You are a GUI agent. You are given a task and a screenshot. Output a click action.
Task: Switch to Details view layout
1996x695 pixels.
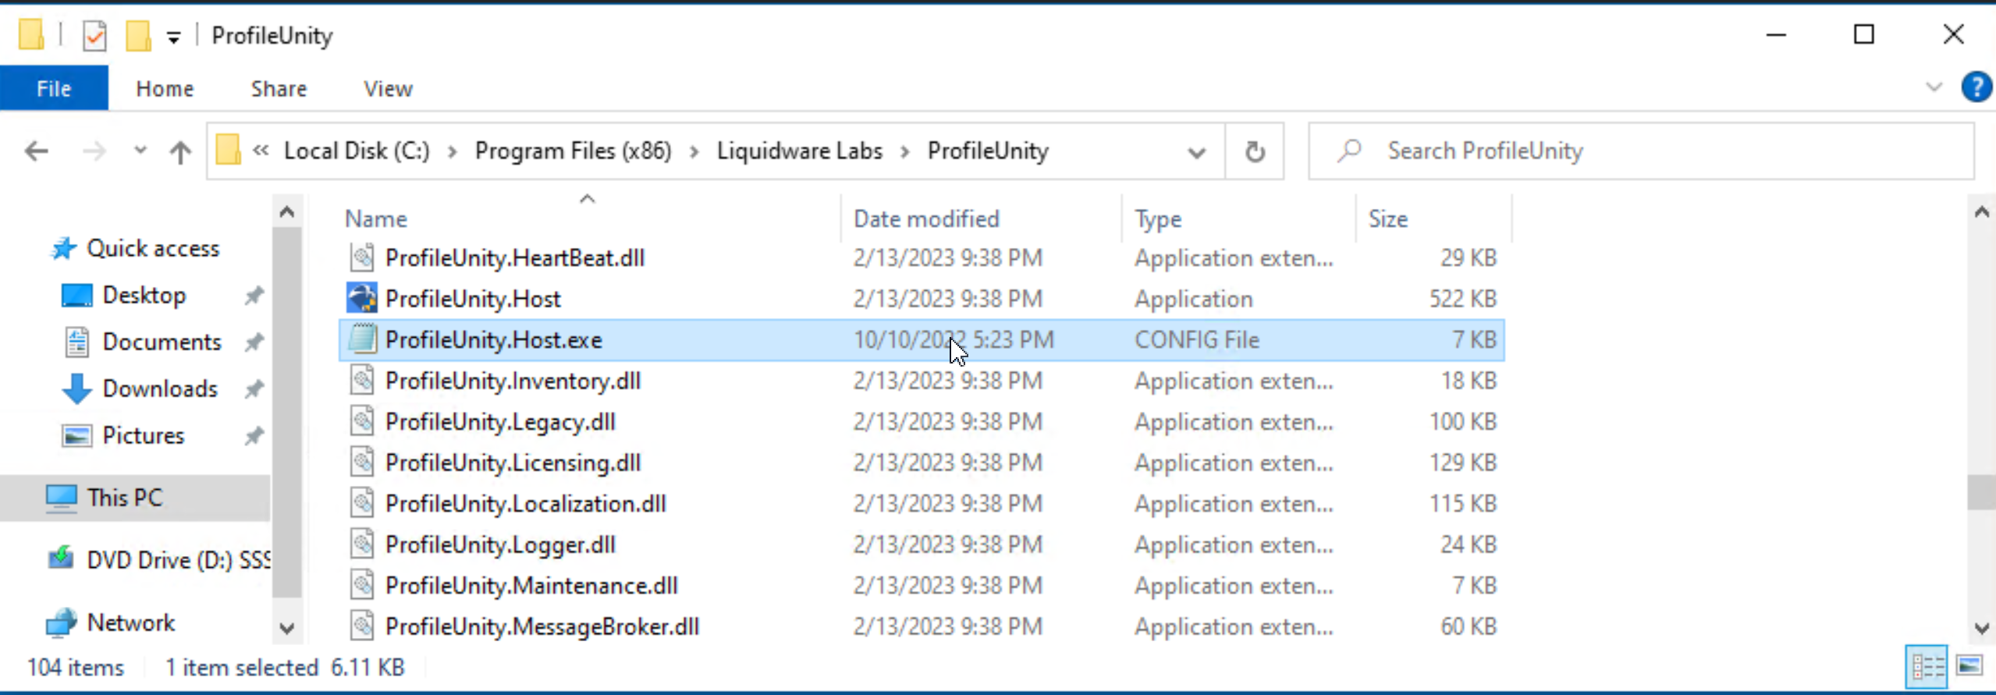click(x=1927, y=667)
